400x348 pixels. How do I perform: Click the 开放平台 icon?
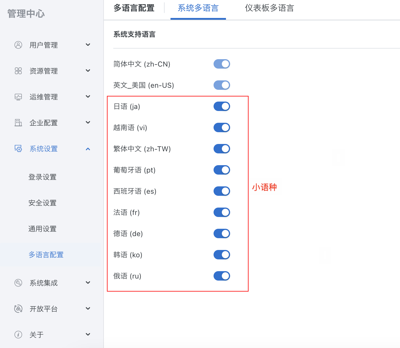pyautogui.click(x=18, y=309)
